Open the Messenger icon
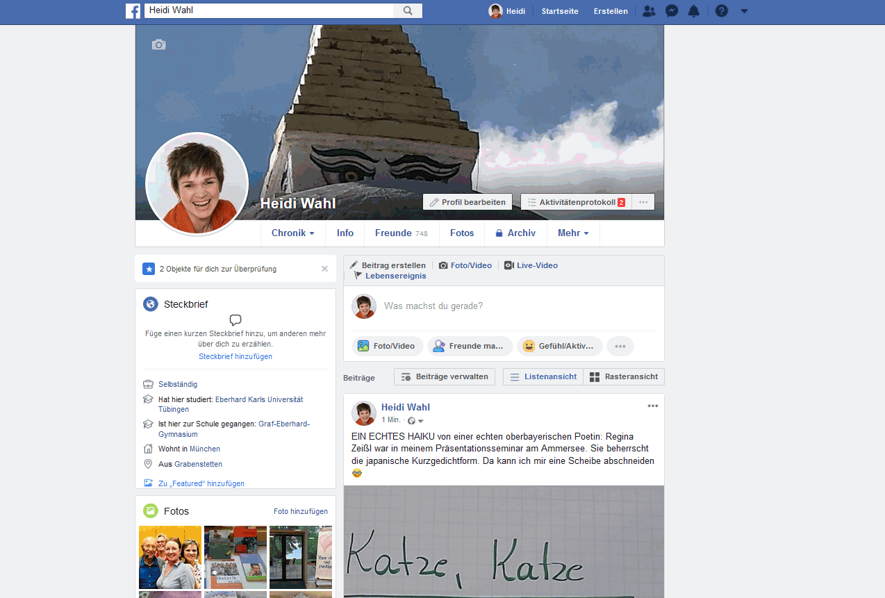Viewport: 885px width, 598px height. pos(672,11)
